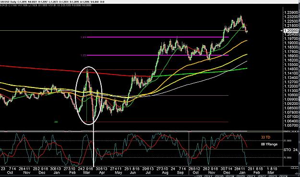The height and width of the screenshot is (177, 300).
Task: Click the 1.16900 price axis label
Action: pos(291,56)
